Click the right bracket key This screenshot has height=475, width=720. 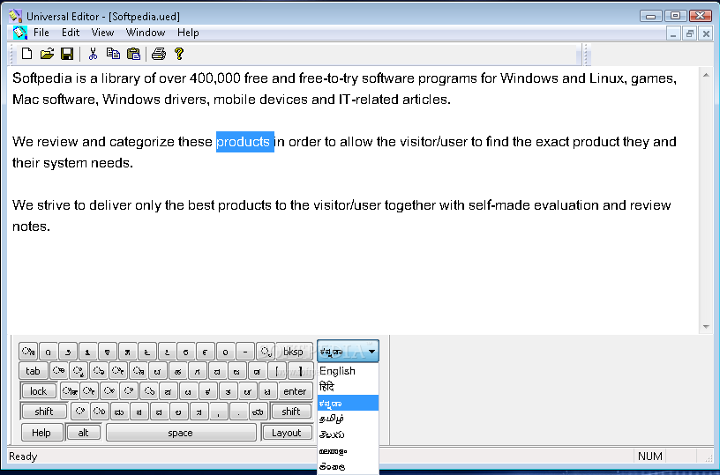coord(301,371)
